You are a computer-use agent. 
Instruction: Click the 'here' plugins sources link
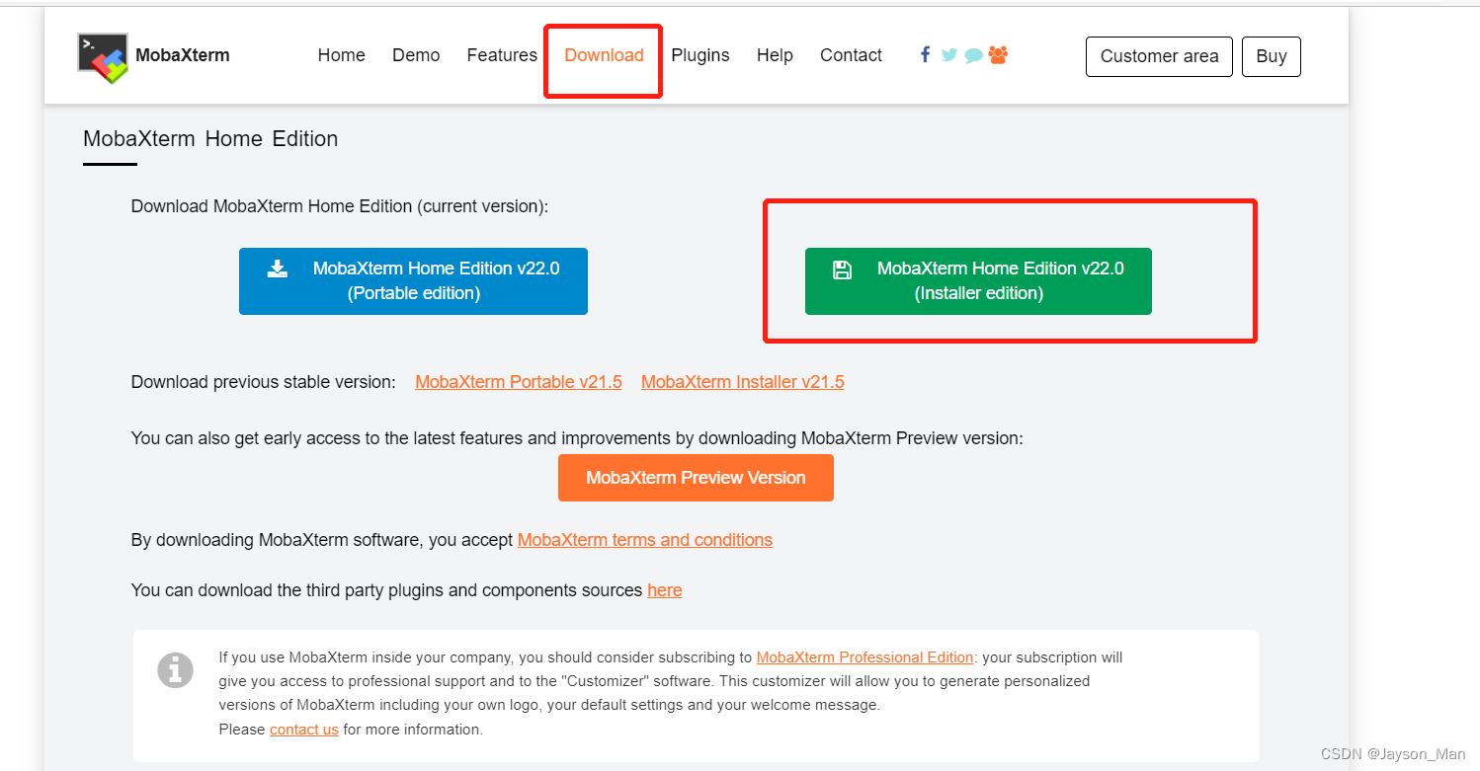665,590
